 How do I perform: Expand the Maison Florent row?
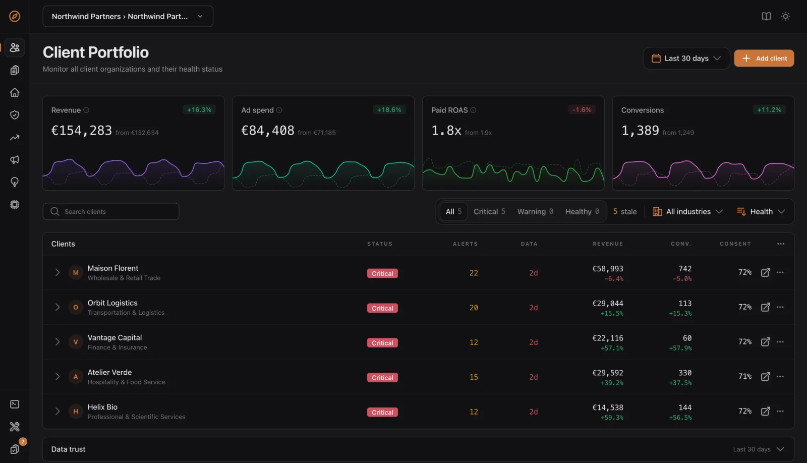click(x=57, y=272)
